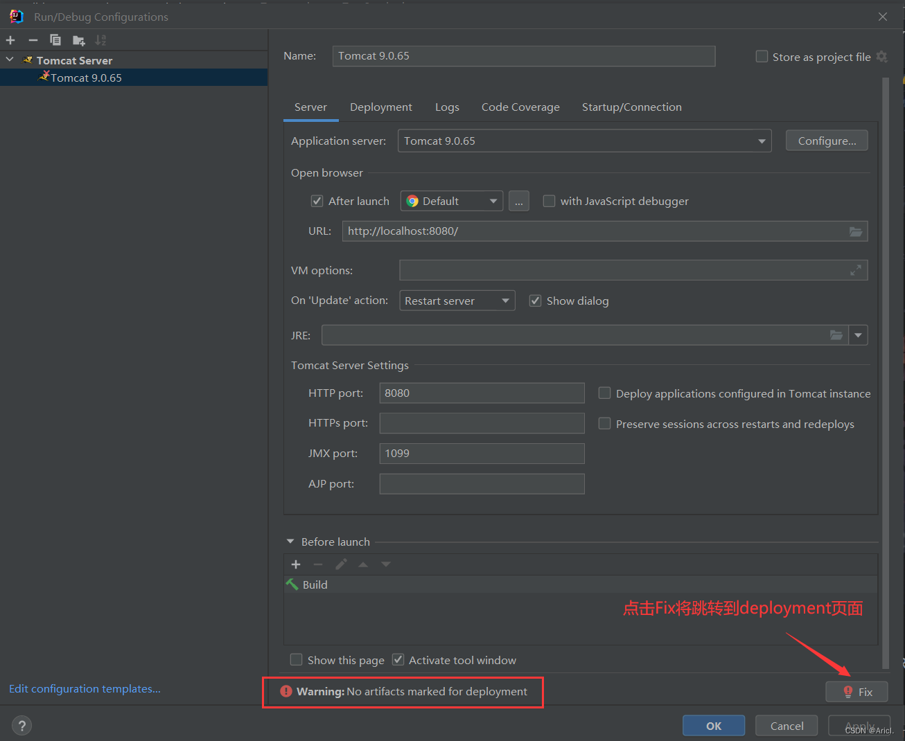This screenshot has width=905, height=741.
Task: Expand the VM options field editor
Action: tap(856, 271)
